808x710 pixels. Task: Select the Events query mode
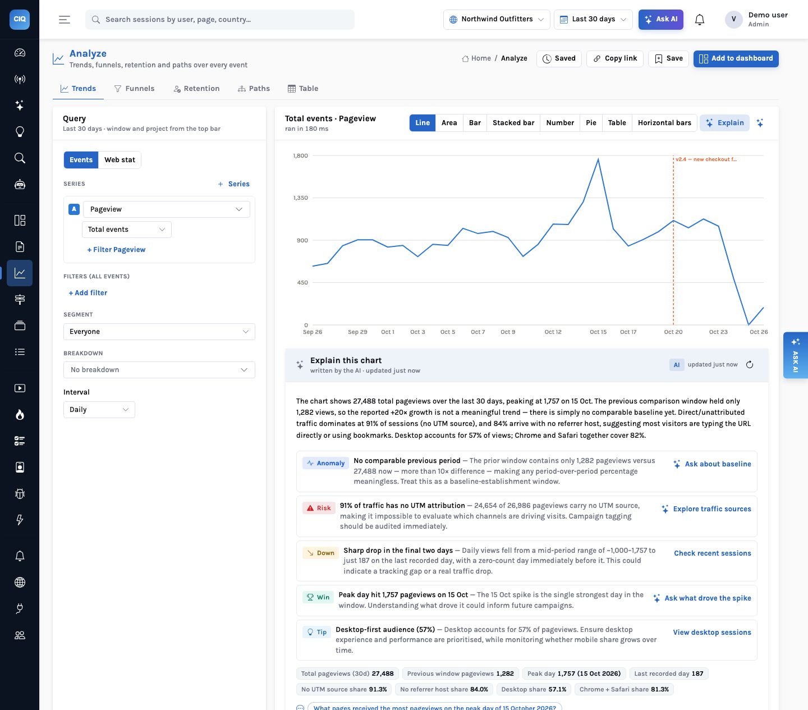(81, 160)
